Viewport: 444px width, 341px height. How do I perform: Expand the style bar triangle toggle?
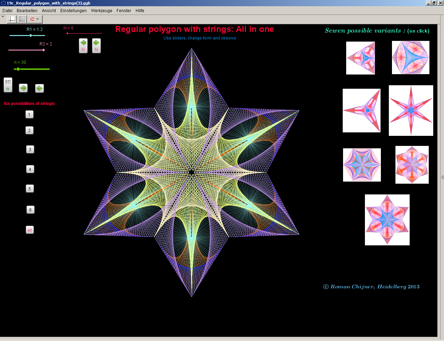pyautogui.click(x=3, y=17)
